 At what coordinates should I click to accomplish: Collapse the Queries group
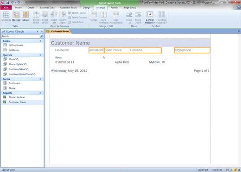(40, 55)
